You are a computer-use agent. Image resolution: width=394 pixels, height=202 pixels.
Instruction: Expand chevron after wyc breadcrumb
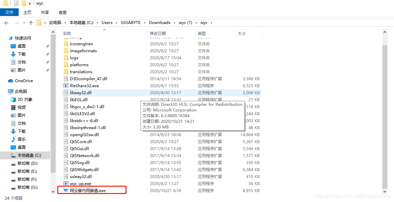coord(211,23)
